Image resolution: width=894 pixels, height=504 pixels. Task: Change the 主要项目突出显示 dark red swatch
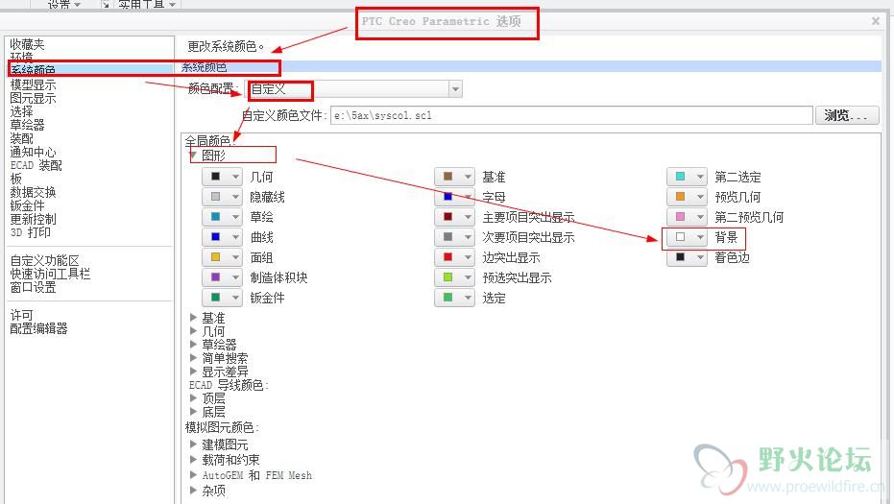pyautogui.click(x=454, y=217)
